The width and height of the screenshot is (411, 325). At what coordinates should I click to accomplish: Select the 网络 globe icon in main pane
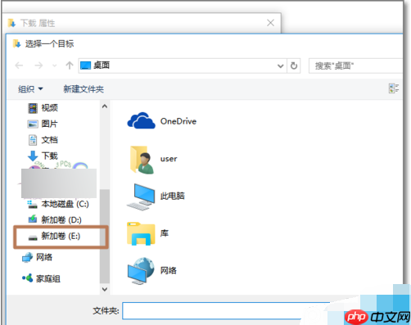[x=141, y=271]
